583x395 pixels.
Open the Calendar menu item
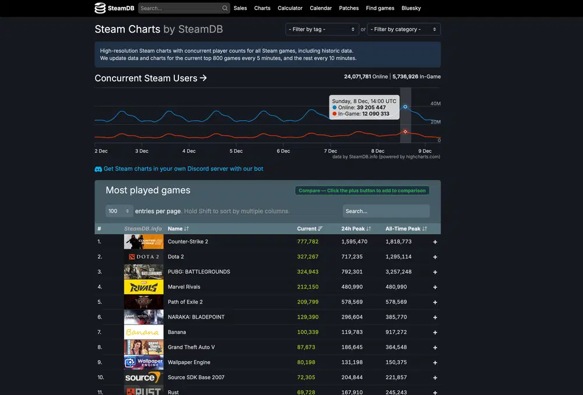point(321,8)
